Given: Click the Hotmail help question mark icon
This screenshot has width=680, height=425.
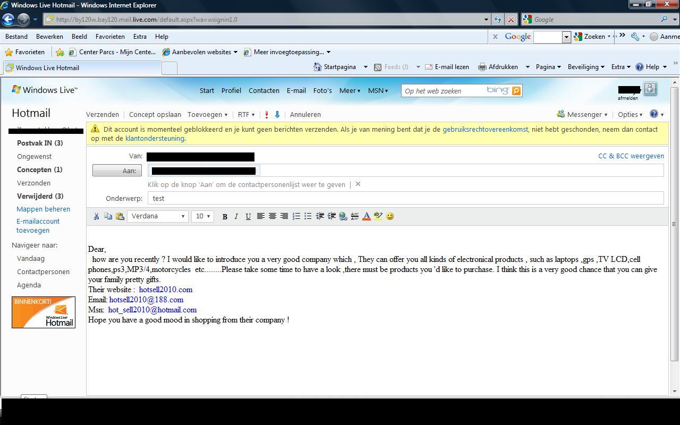Looking at the screenshot, I should pos(654,114).
